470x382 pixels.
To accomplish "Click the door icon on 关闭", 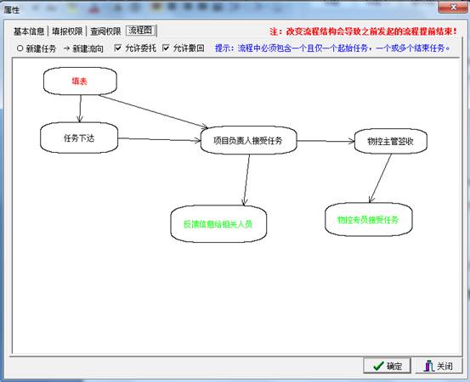I will (x=429, y=366).
